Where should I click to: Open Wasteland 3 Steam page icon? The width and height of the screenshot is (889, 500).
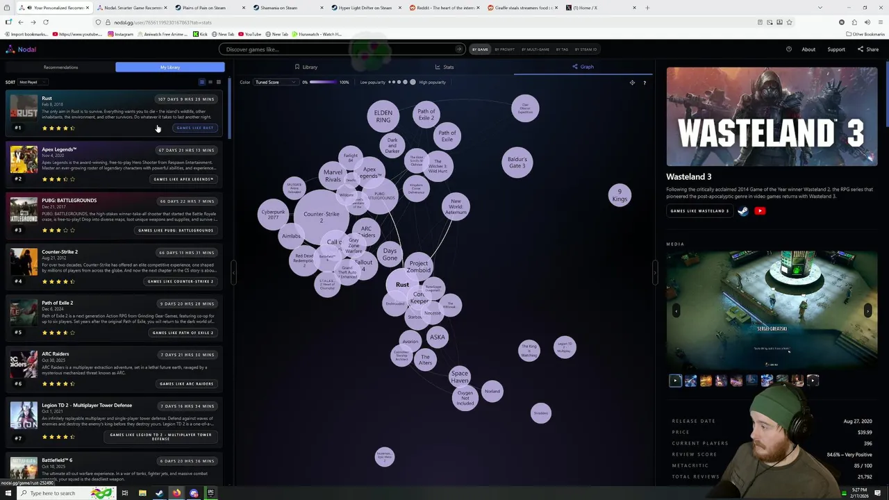pyautogui.click(x=743, y=211)
